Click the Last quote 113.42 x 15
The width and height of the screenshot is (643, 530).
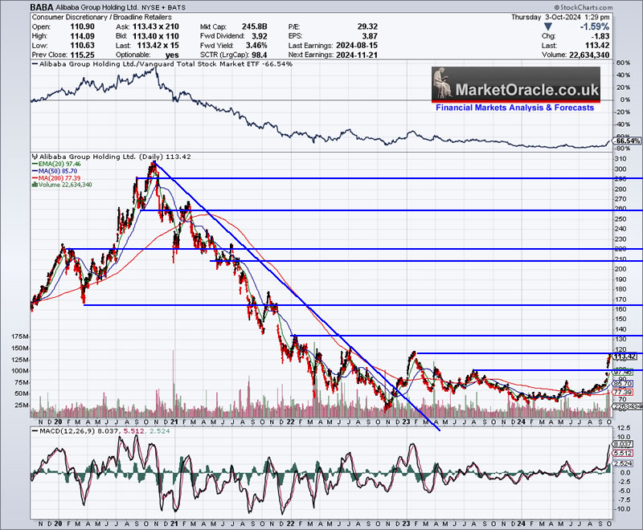click(x=158, y=46)
